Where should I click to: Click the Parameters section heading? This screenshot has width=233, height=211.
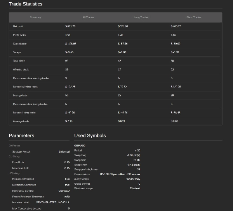(x=21, y=136)
